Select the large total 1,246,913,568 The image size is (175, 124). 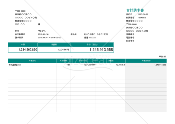[101, 50]
